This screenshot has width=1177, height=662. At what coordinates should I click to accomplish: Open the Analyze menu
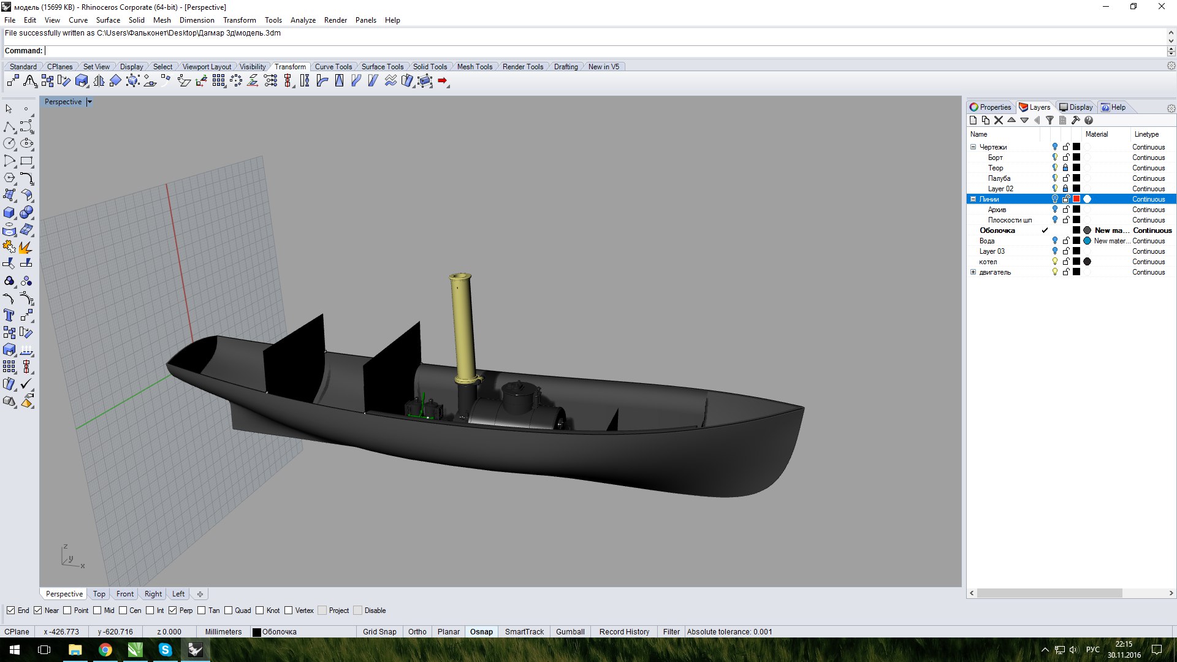point(303,20)
